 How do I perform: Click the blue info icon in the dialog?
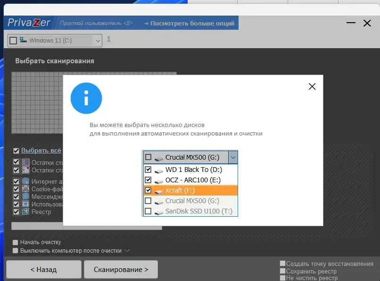click(86, 98)
